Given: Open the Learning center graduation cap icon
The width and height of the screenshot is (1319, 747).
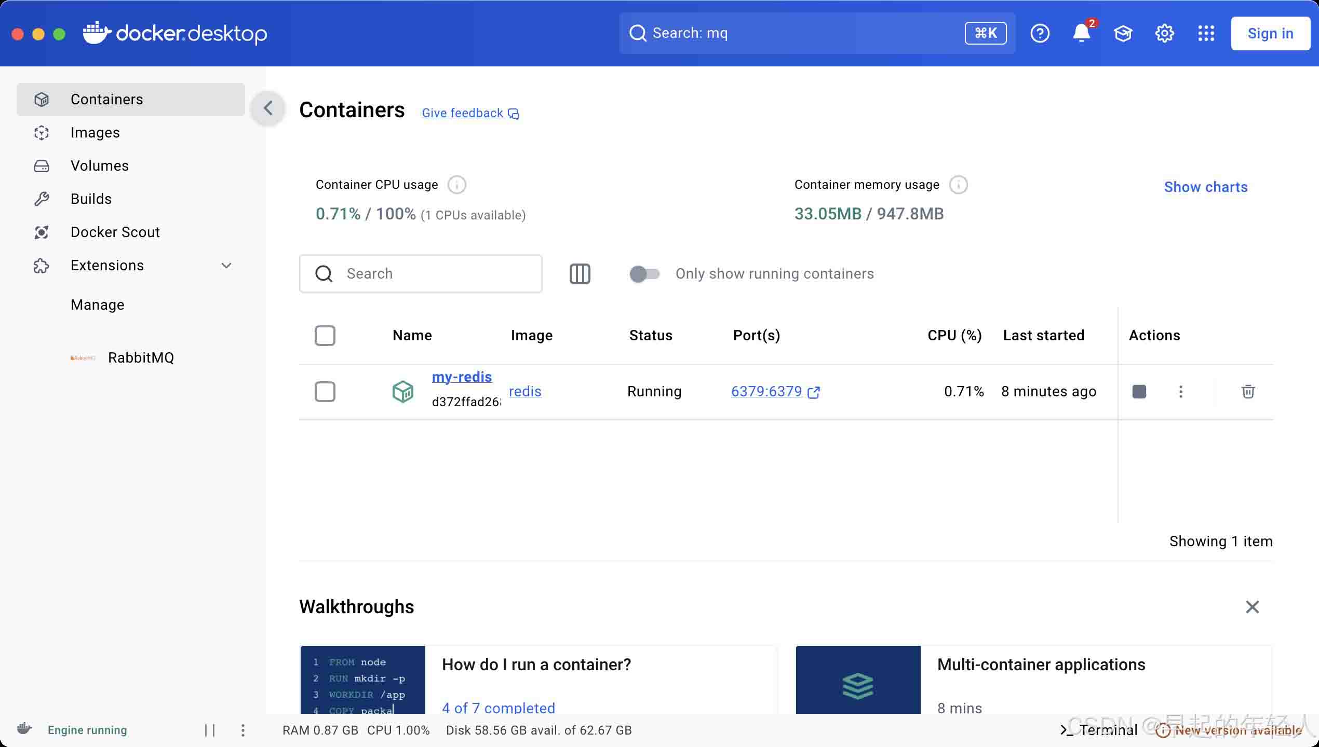Looking at the screenshot, I should pos(1123,33).
